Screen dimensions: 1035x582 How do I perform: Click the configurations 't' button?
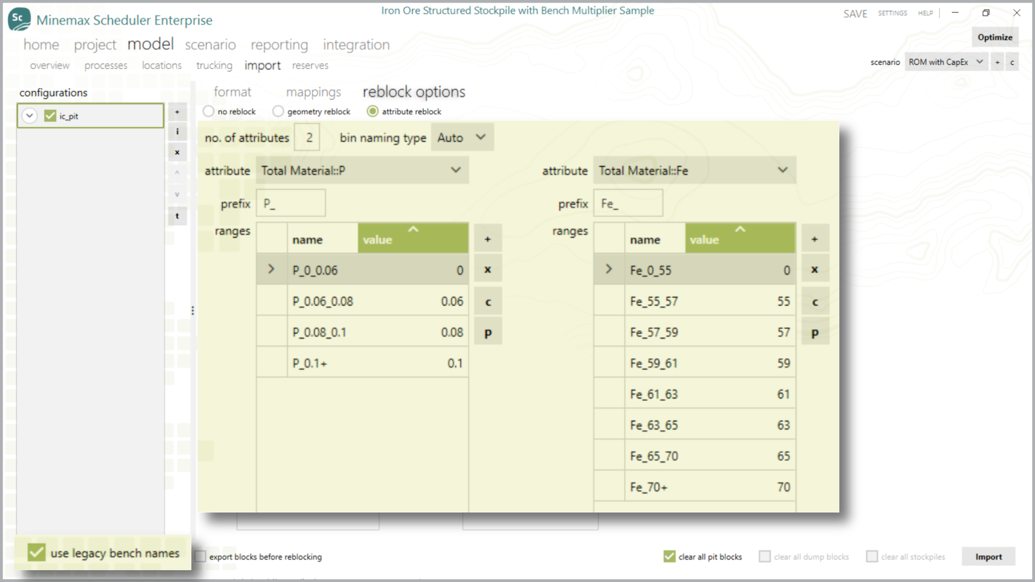pos(177,216)
